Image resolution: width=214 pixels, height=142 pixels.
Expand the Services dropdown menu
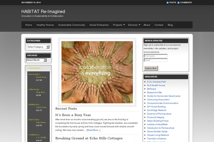click(134, 25)
